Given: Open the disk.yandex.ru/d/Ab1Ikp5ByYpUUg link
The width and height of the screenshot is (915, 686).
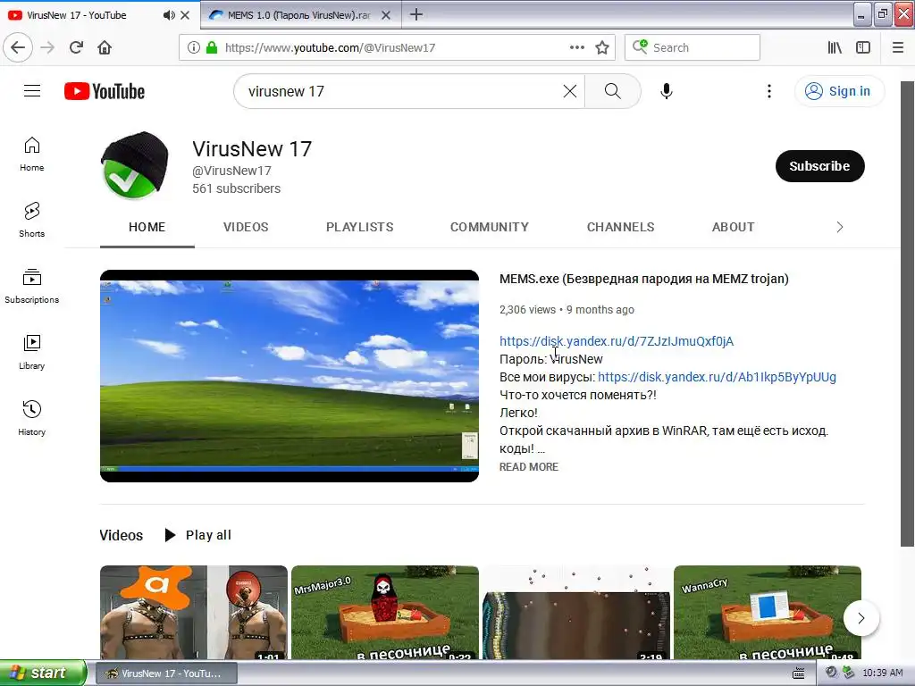Looking at the screenshot, I should [718, 377].
